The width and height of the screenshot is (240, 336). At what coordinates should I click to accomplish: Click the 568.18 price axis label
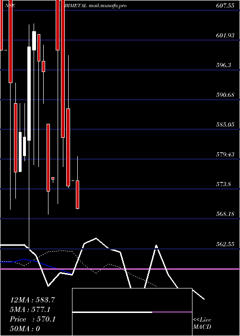coord(225,214)
